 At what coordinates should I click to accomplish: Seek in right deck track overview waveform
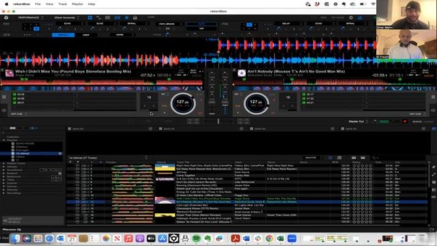335,82
